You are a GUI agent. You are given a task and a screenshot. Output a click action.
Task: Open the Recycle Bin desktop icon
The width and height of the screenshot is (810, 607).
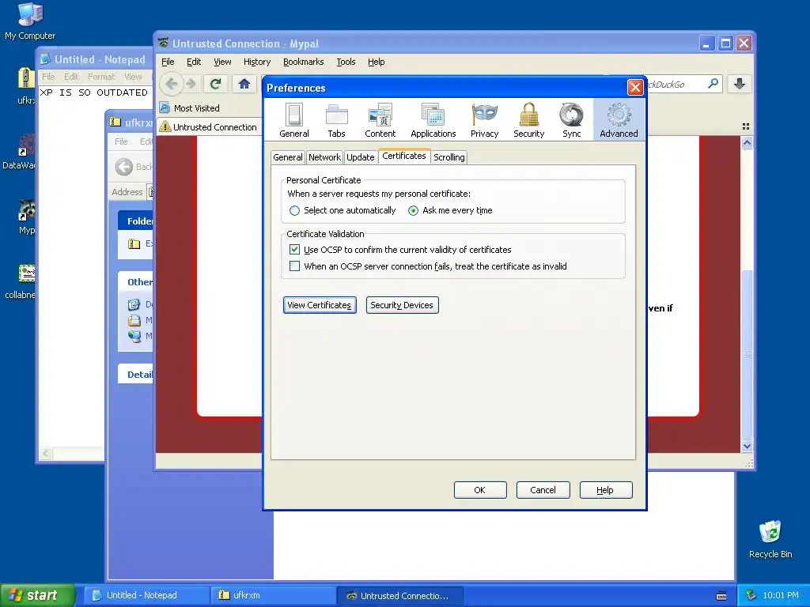pyautogui.click(x=770, y=539)
